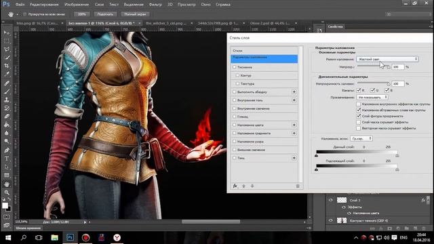Screen dimensions: 434x244
Task: Select the Pen tool
Action: coord(7,150)
